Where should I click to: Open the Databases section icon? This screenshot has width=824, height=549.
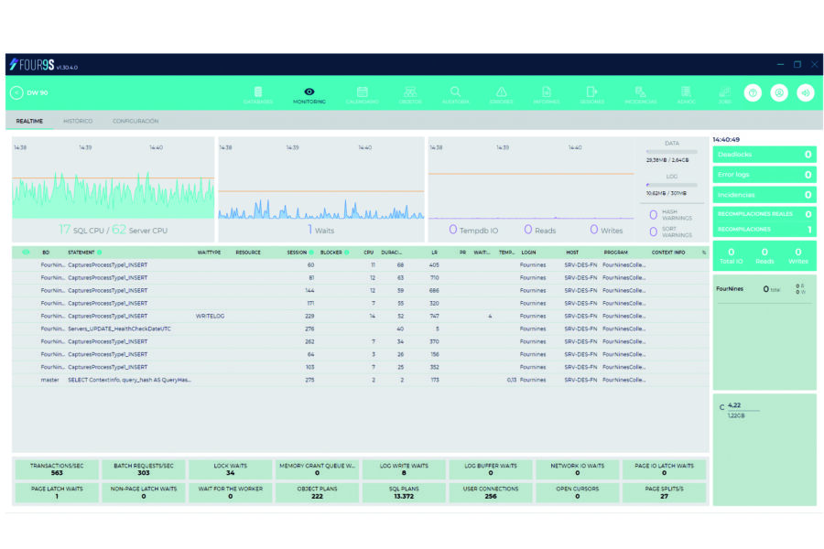259,94
